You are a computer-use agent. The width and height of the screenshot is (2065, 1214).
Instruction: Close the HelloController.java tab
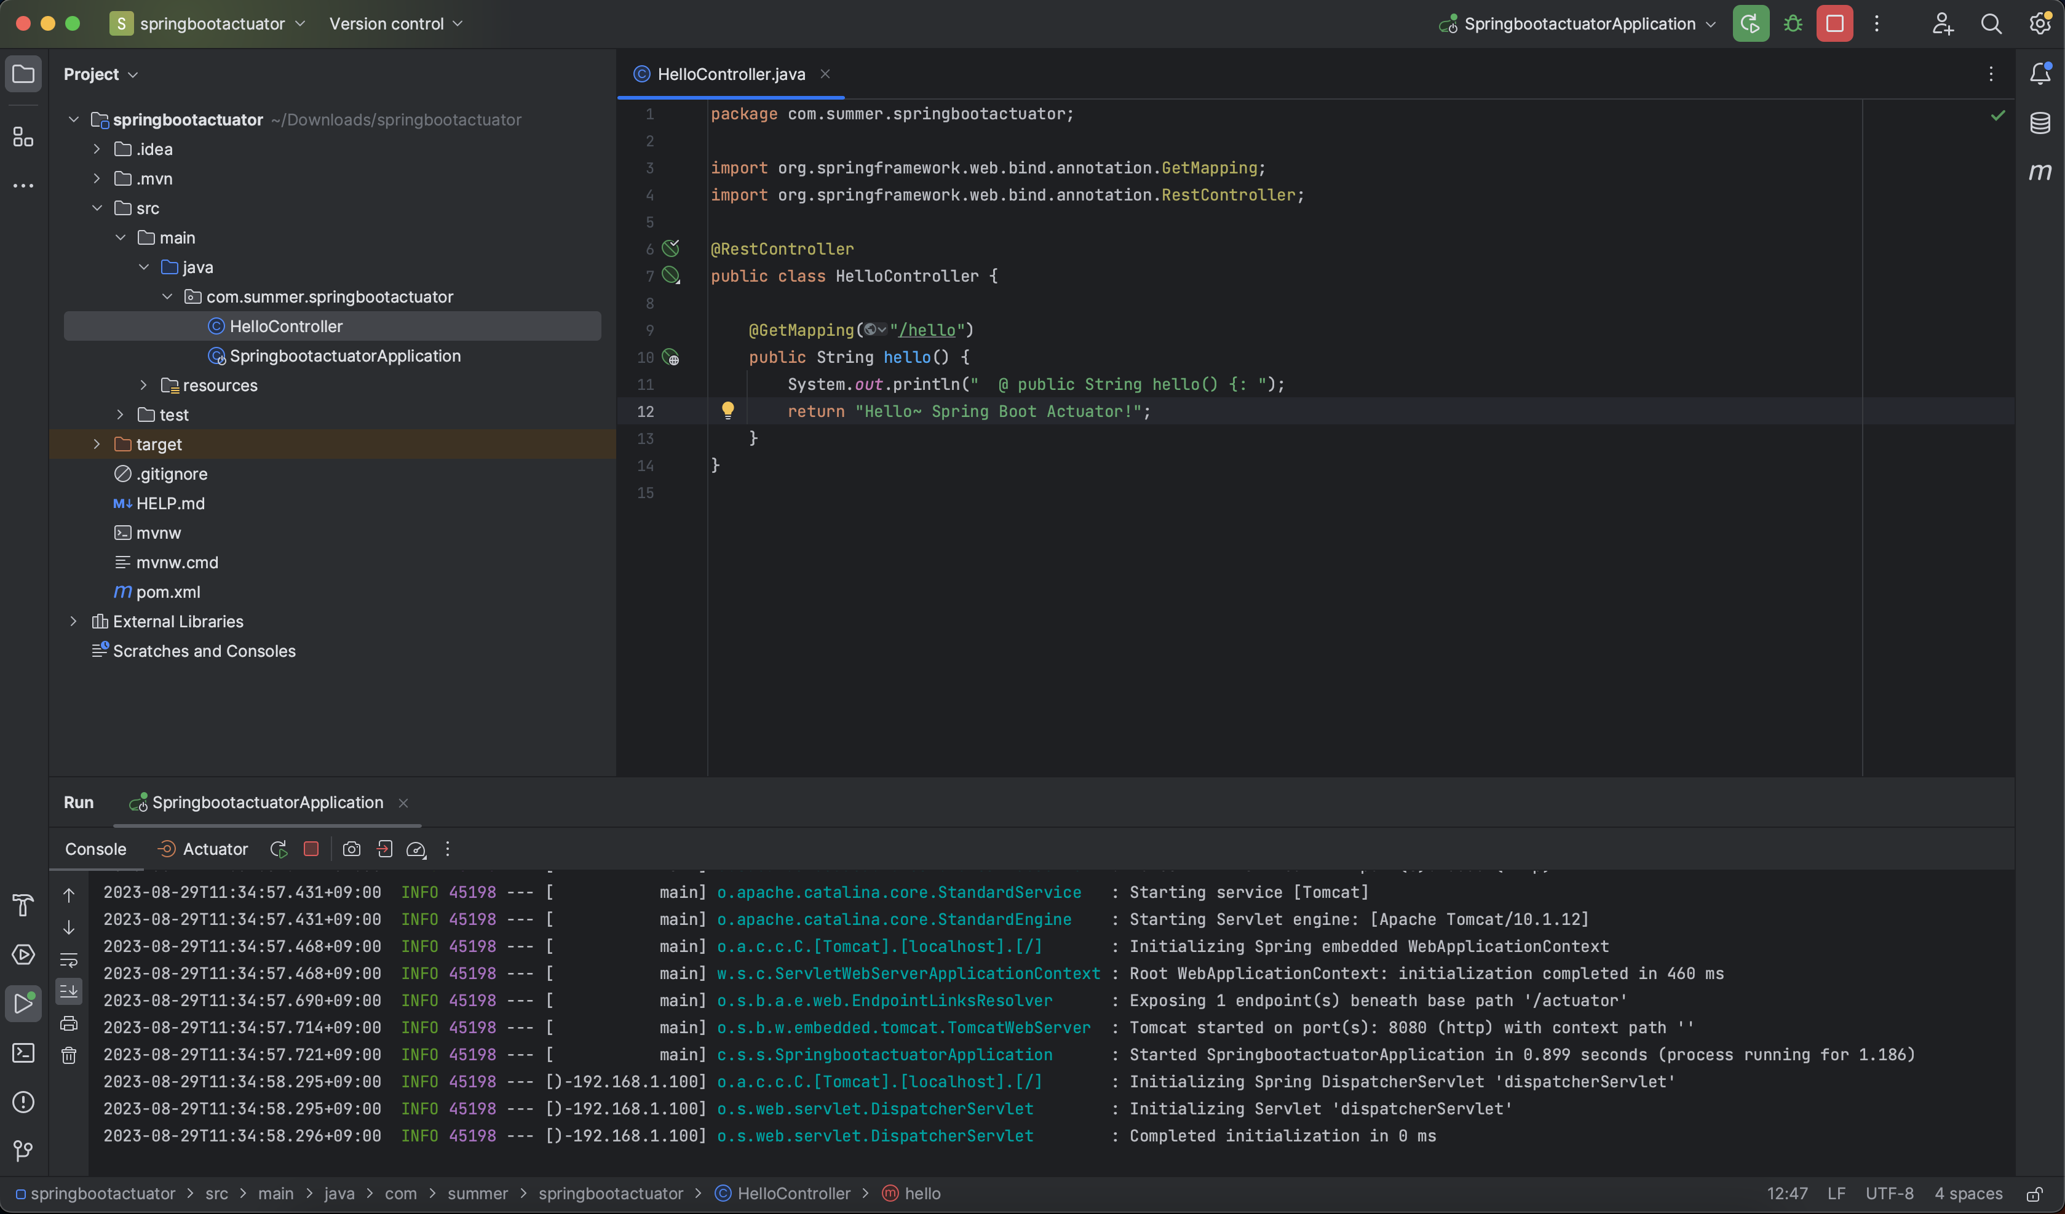[x=825, y=74]
